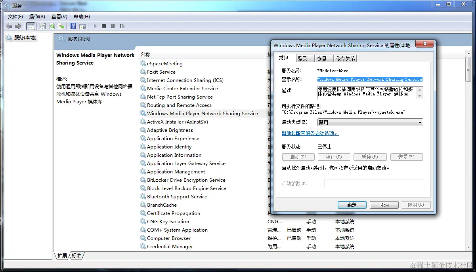Image resolution: width=476 pixels, height=272 pixels.
Task: Click the Stop Service square icon in toolbar
Action: (x=104, y=26)
